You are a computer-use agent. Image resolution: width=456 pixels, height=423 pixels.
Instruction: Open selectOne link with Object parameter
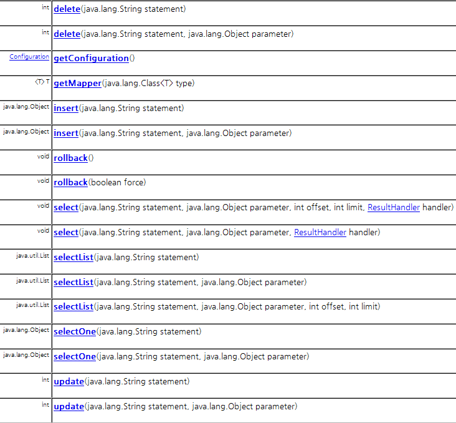75,357
